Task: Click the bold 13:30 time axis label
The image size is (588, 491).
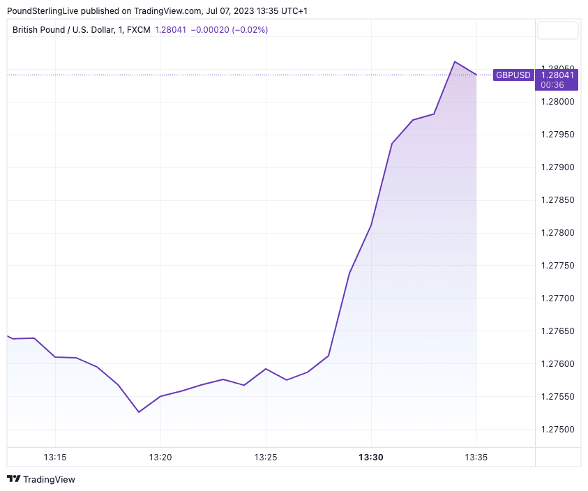Action: [x=370, y=457]
